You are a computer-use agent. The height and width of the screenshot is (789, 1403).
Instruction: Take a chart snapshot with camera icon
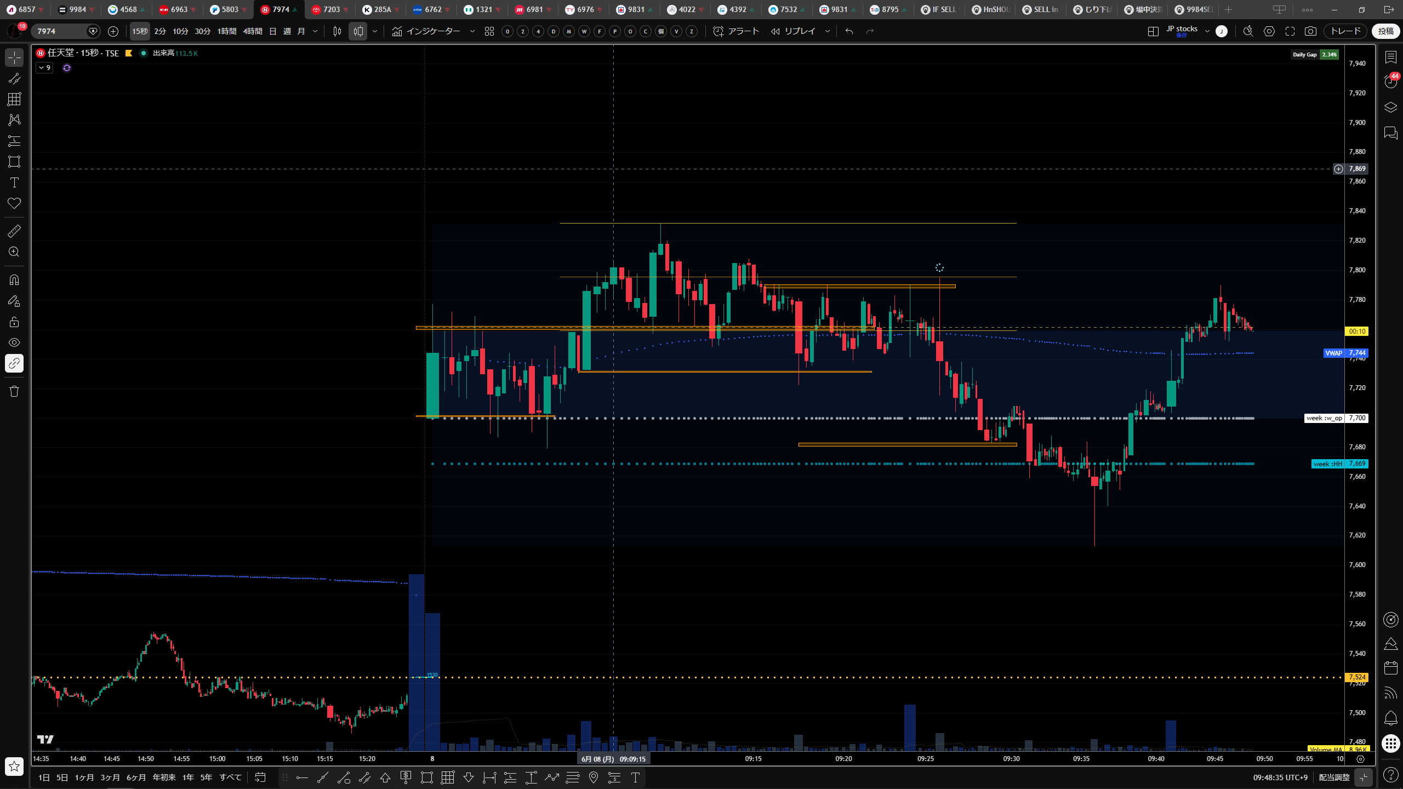pyautogui.click(x=1310, y=31)
